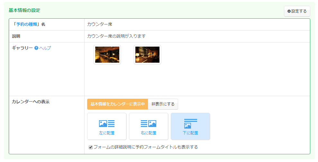
Task: Switch calendar display to 非表示にする
Action: (x=163, y=104)
